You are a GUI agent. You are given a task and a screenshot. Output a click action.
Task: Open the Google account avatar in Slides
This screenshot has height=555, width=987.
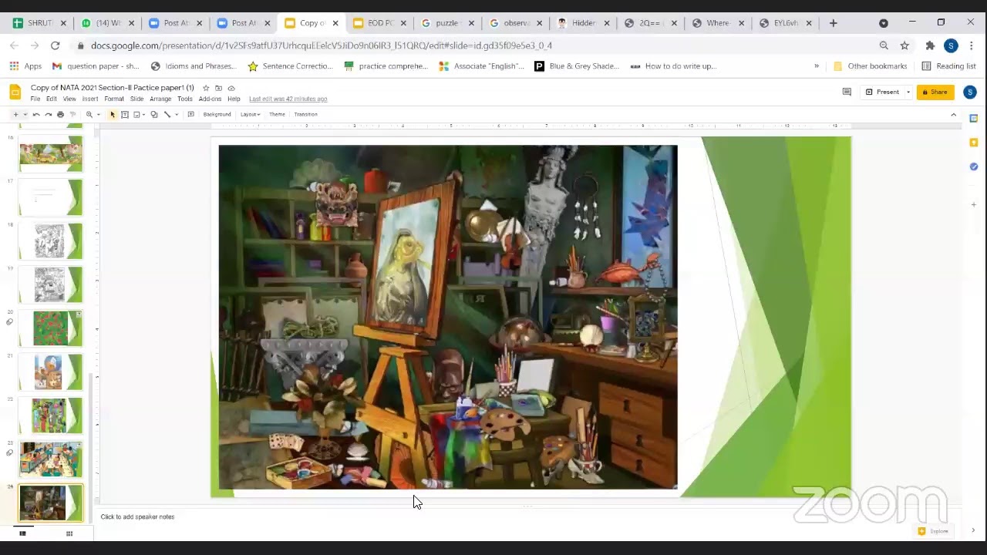pyautogui.click(x=970, y=92)
